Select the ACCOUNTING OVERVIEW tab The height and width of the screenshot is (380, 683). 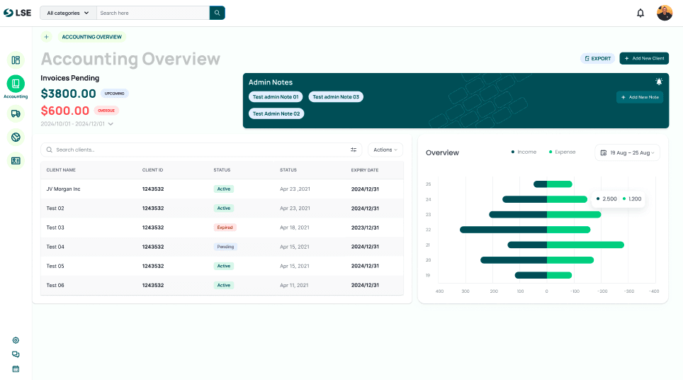[91, 37]
